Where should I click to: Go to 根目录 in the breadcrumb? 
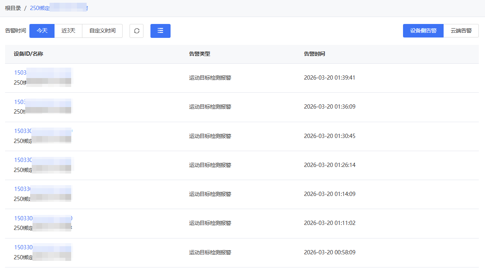tap(13, 8)
